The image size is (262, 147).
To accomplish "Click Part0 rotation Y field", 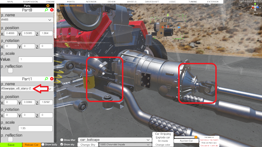I will (x=28, y=46).
